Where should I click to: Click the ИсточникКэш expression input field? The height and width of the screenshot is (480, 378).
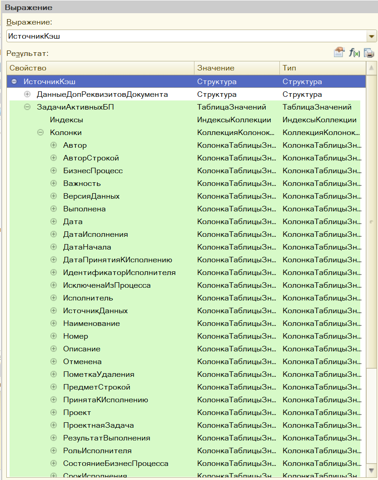pos(186,36)
